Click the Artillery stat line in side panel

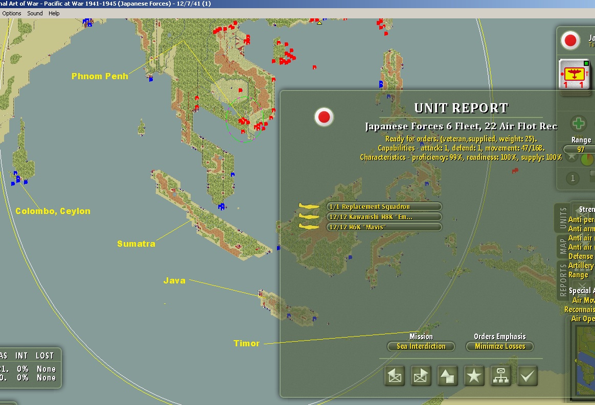[x=581, y=266]
